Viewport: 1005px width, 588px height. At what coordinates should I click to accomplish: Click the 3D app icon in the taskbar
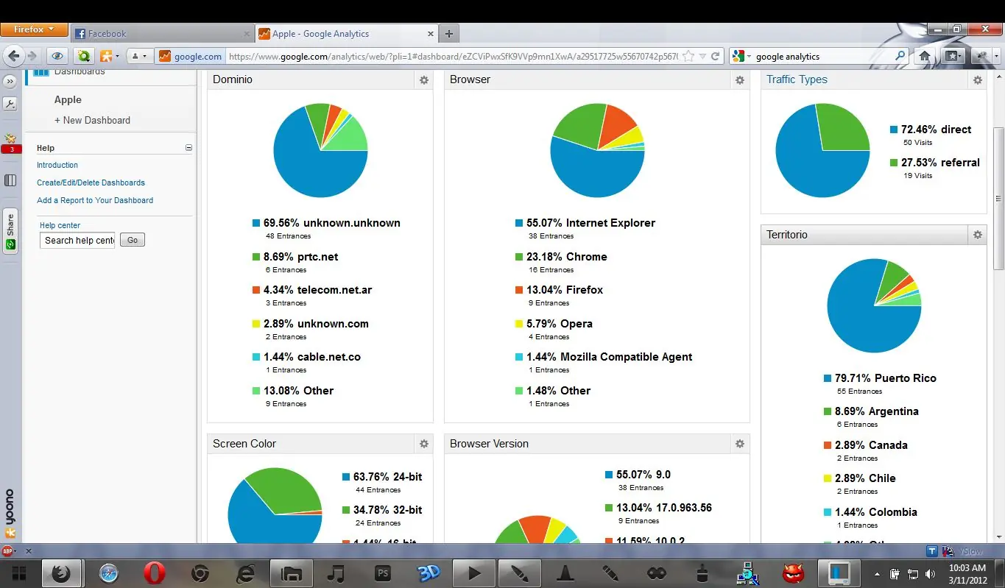click(429, 573)
